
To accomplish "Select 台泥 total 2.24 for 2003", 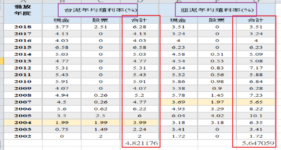I will [x=139, y=129].
